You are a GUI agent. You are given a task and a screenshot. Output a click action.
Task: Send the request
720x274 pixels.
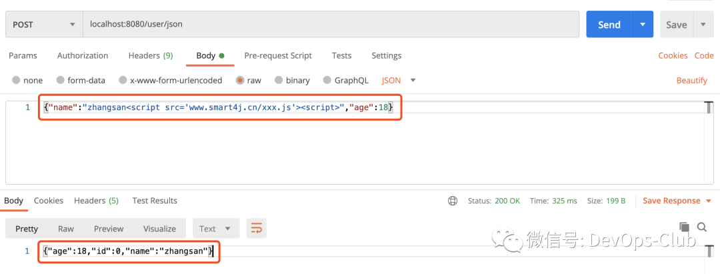pos(609,24)
